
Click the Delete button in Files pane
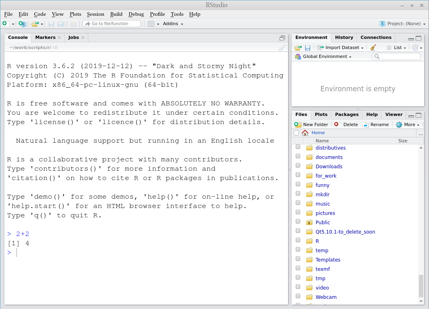(346, 124)
